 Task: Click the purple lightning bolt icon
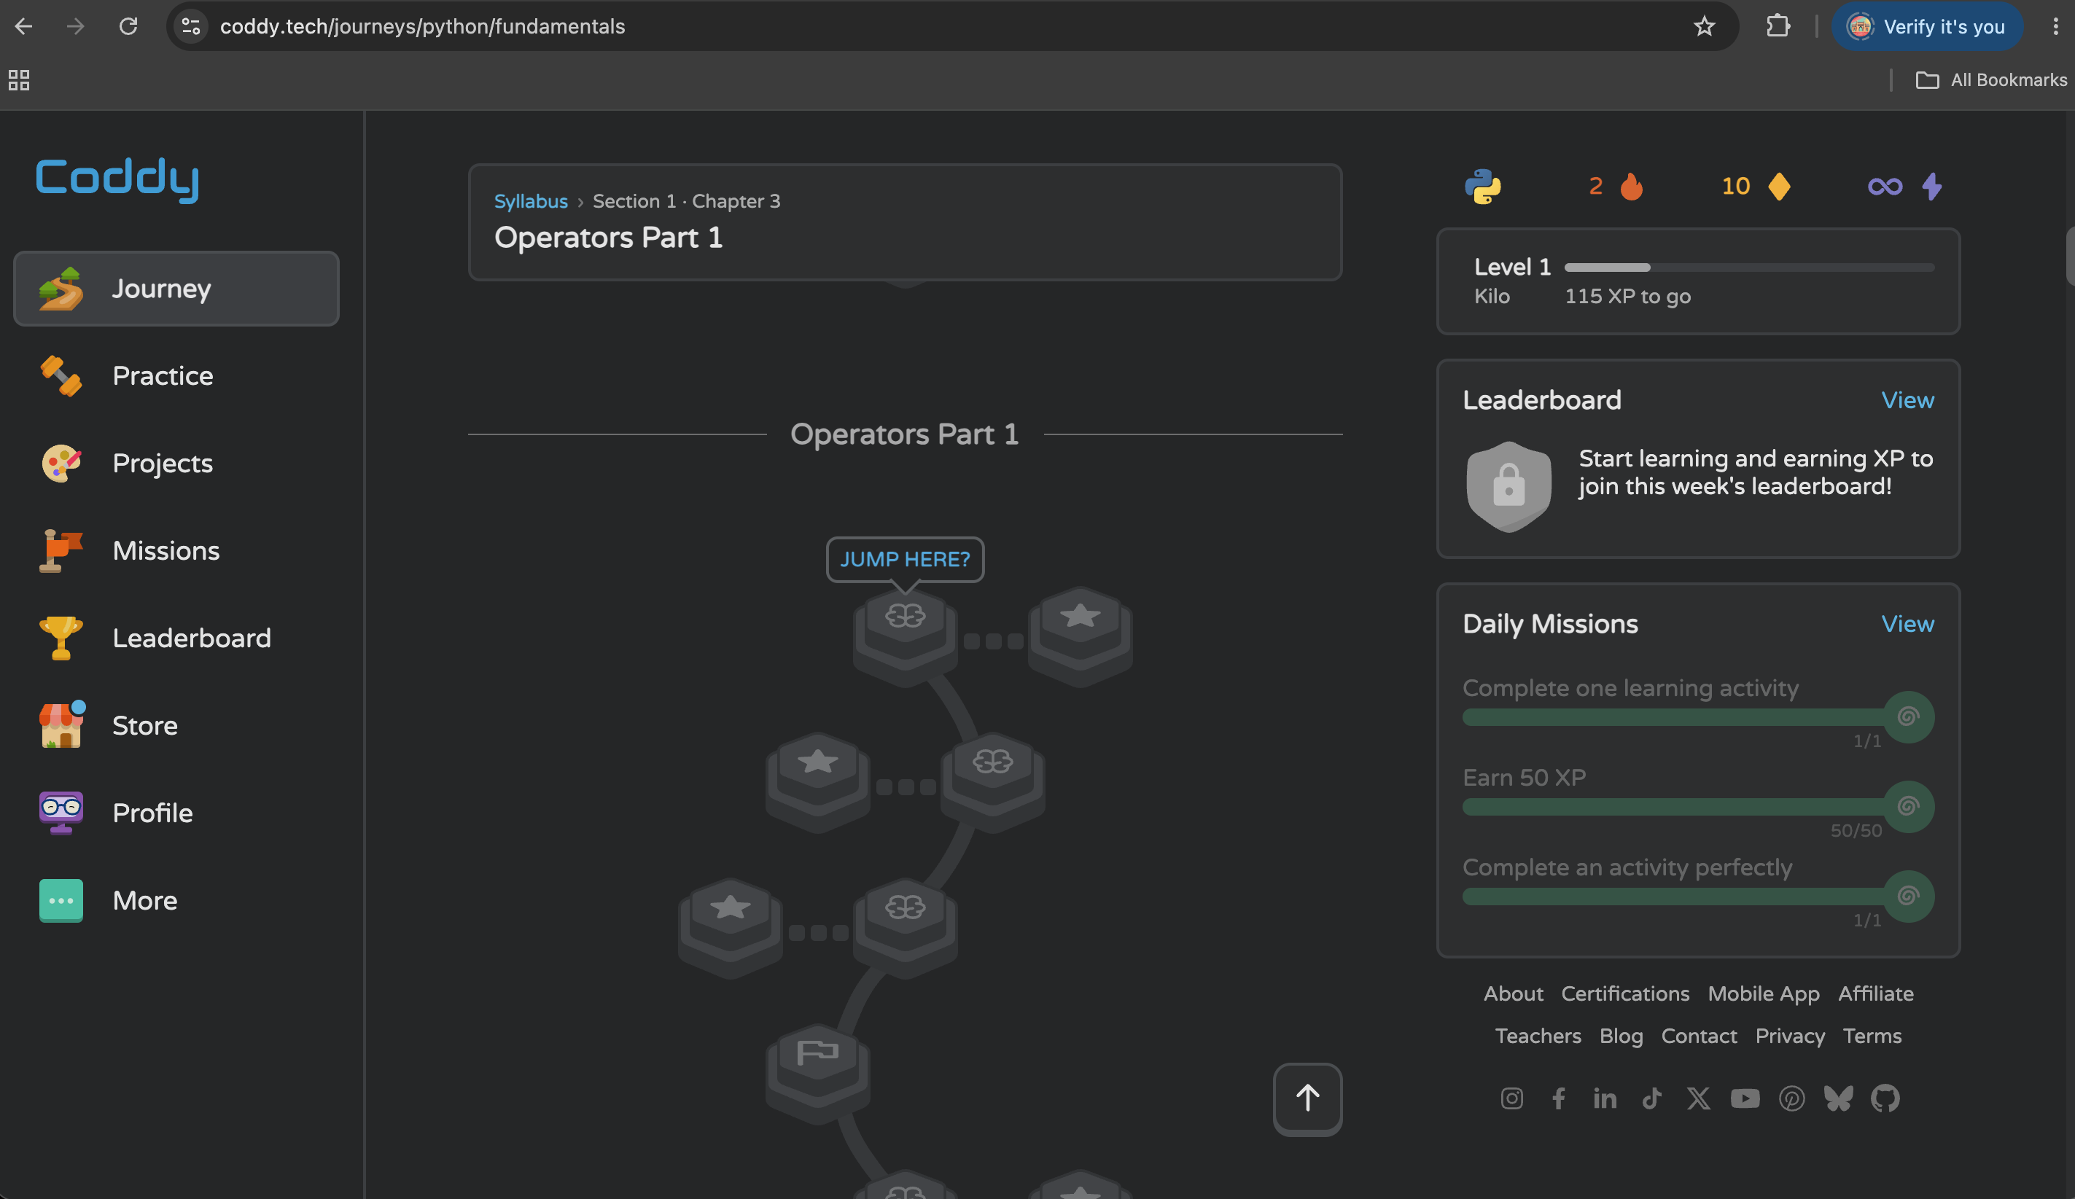coord(1931,186)
